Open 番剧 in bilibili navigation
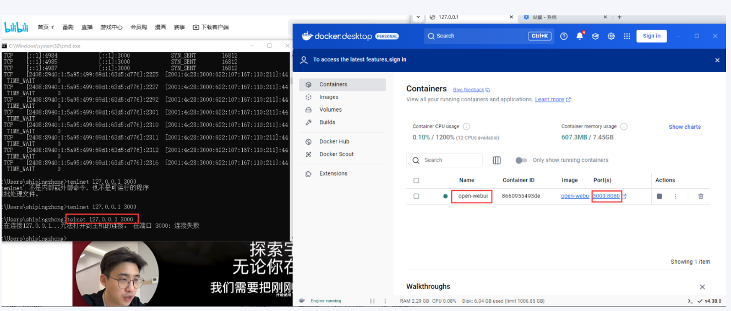Viewport: 731px width, 311px height. pyautogui.click(x=68, y=27)
